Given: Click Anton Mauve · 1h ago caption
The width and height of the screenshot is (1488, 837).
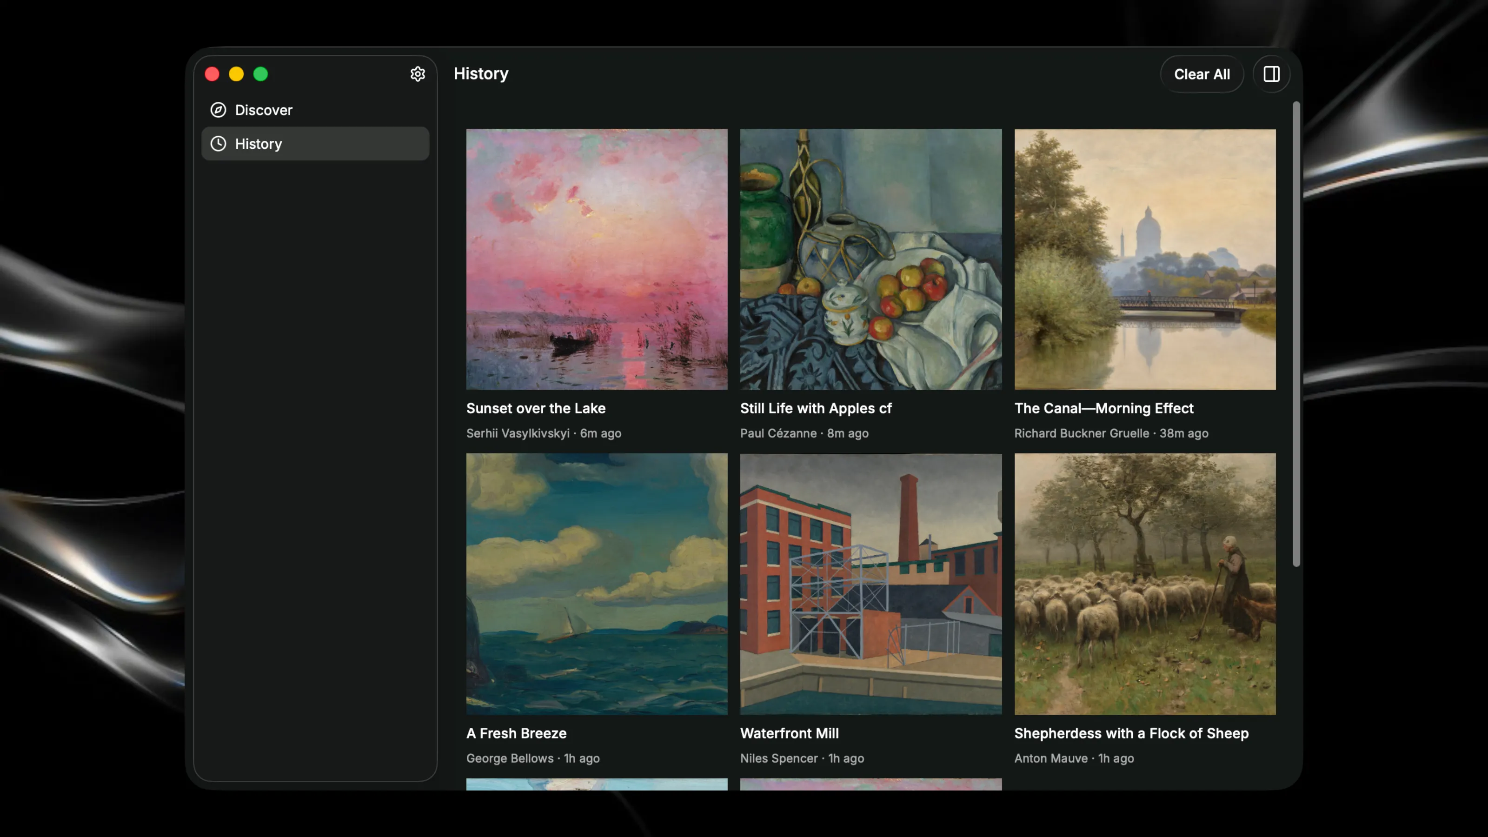Looking at the screenshot, I should click(1075, 758).
